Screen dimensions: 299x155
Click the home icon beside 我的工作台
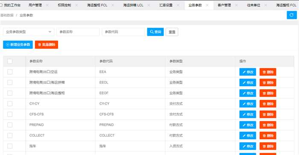coord(1,5)
